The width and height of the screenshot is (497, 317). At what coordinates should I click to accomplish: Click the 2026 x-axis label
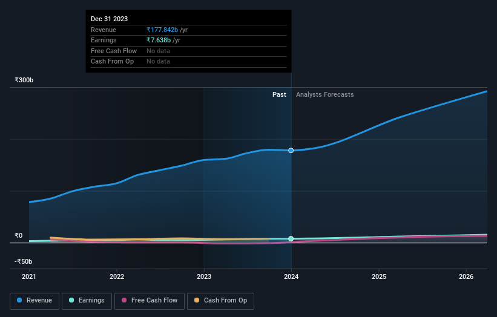(x=466, y=276)
